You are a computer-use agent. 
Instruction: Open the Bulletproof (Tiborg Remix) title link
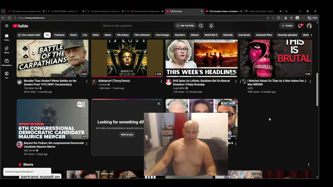[114, 81]
